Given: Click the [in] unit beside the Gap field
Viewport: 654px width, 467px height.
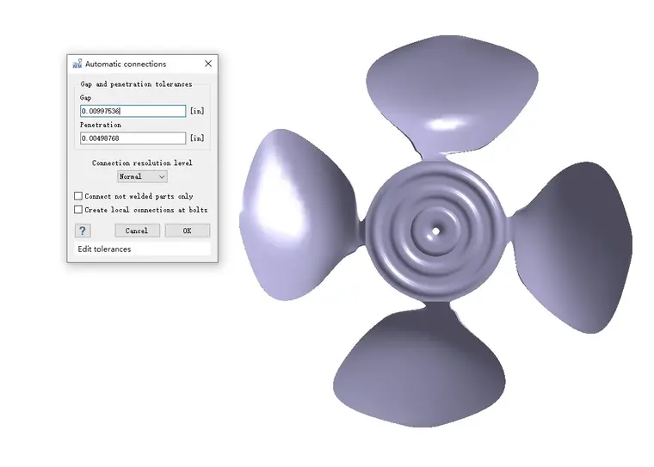Looking at the screenshot, I should coord(197,111).
